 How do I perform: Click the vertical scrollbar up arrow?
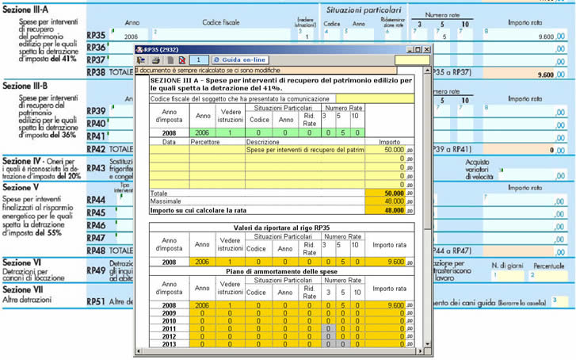click(x=426, y=71)
